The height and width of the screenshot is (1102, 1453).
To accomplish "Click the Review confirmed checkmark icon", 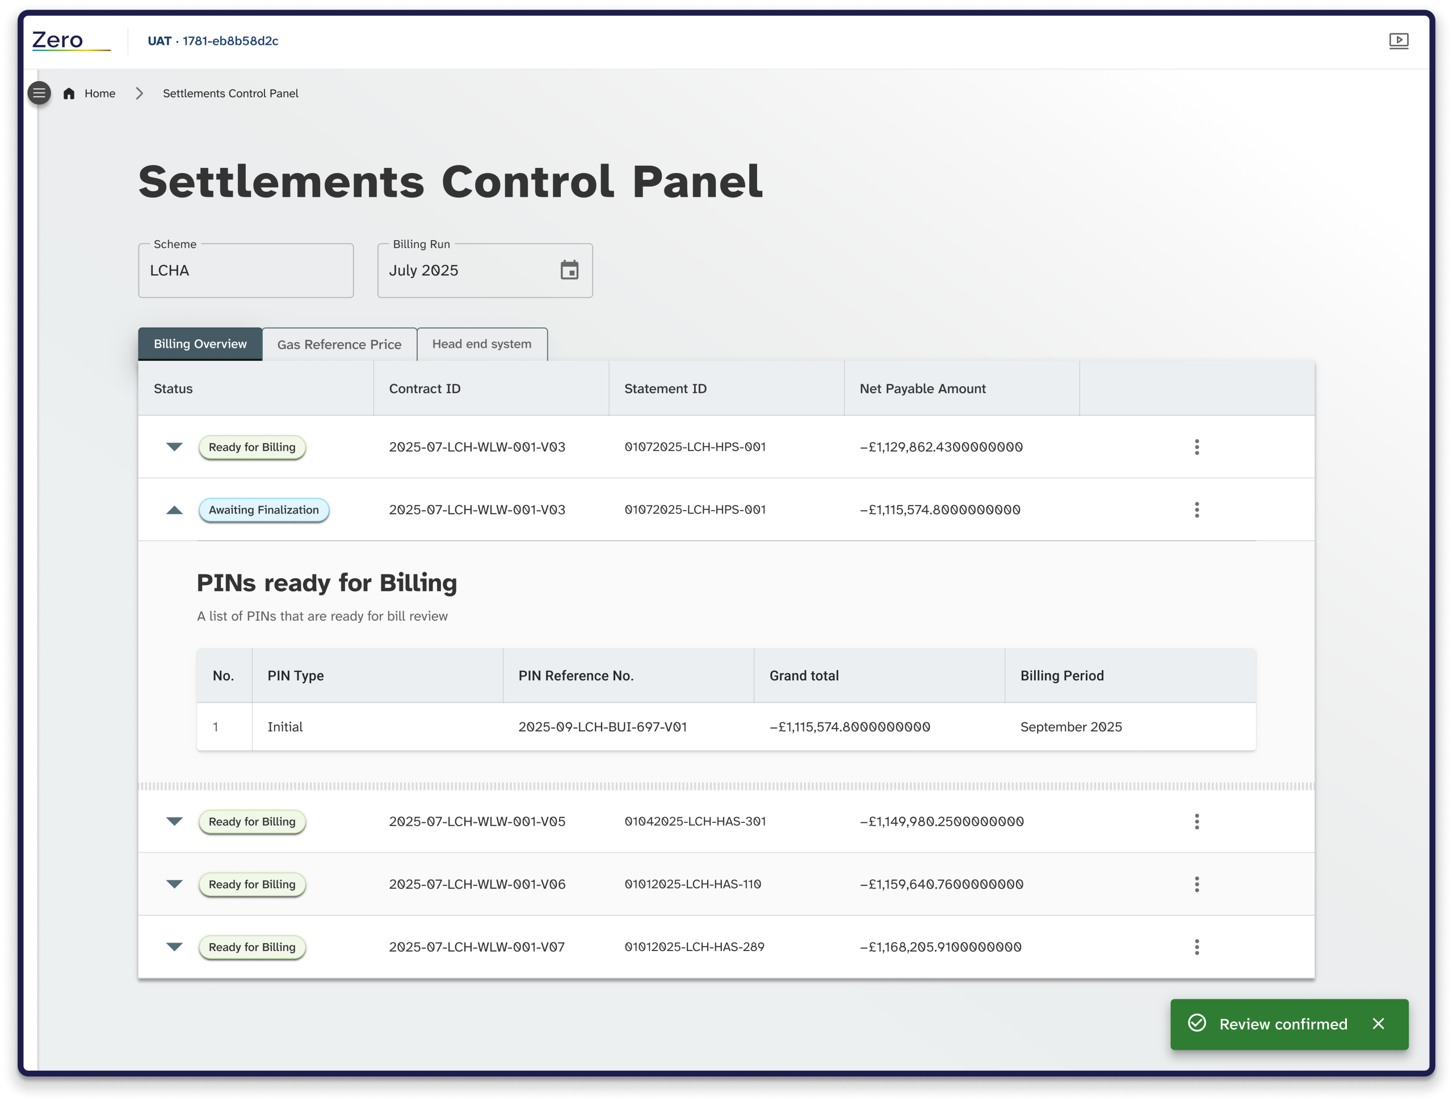I will (x=1197, y=1023).
